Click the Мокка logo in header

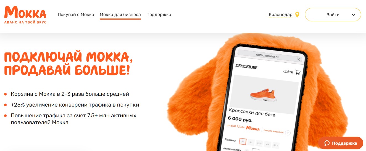pyautogui.click(x=25, y=15)
